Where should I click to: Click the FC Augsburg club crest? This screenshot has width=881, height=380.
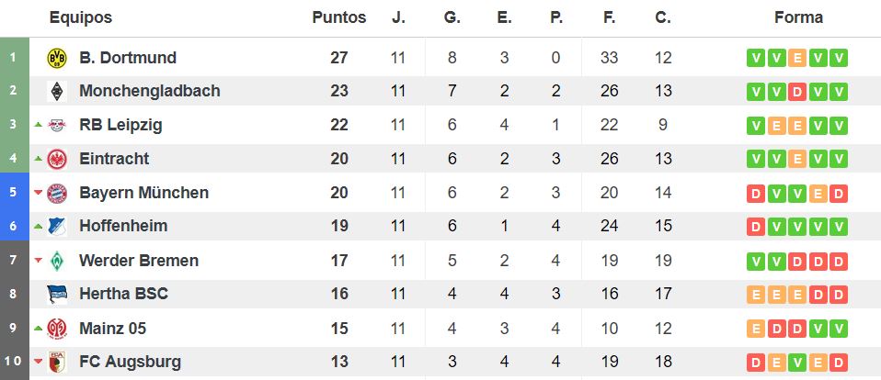(57, 362)
